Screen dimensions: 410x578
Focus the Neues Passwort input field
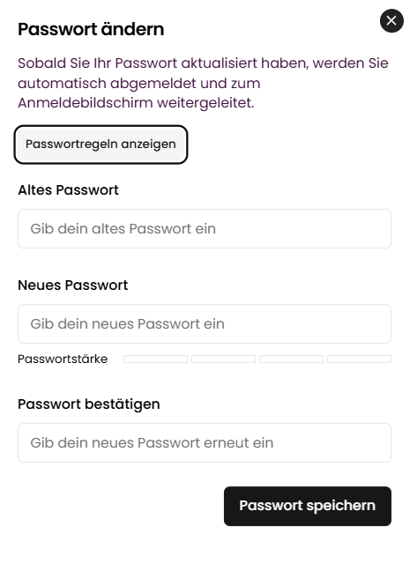coord(205,323)
